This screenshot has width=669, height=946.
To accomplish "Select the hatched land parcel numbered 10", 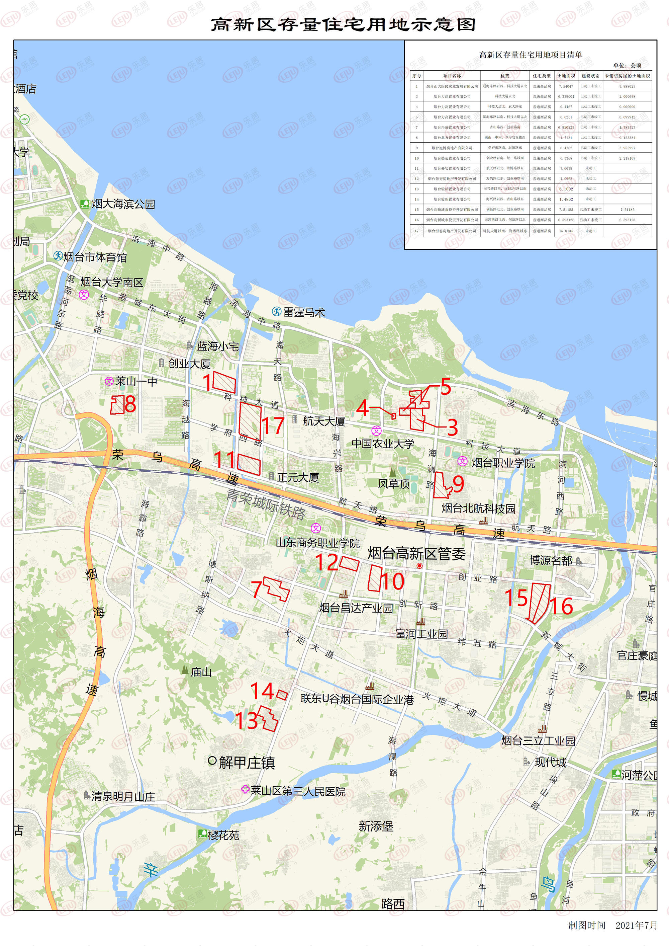I will click(x=375, y=578).
